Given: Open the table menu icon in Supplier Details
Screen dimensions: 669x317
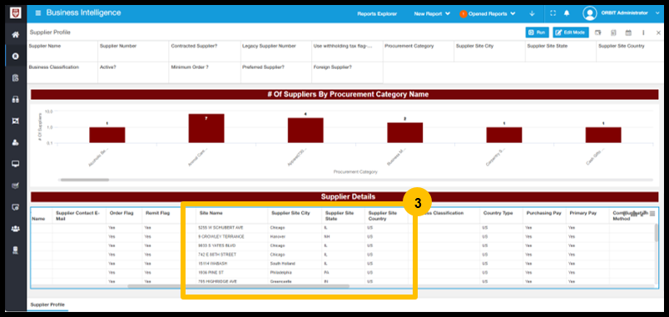Looking at the screenshot, I should click(652, 214).
